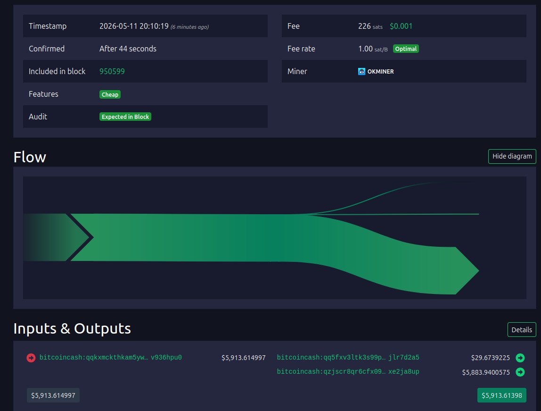
Task: Click the 'After 44 seconds' confirmation text
Action: click(x=128, y=49)
